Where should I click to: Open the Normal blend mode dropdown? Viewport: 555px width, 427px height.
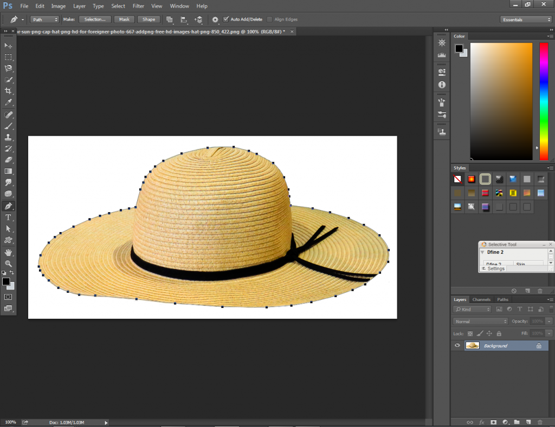point(480,321)
